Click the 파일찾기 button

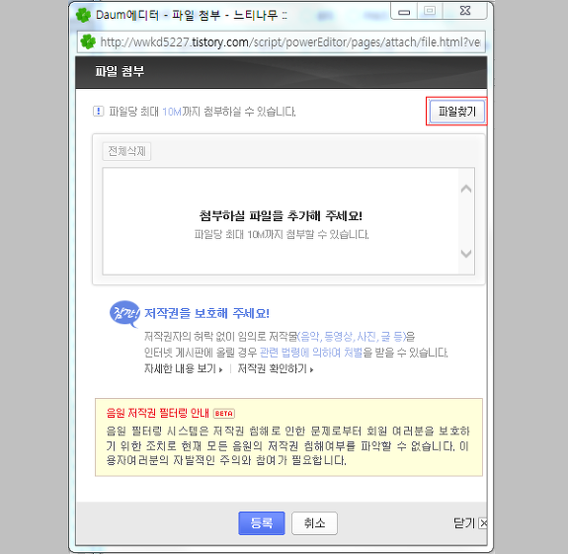456,112
